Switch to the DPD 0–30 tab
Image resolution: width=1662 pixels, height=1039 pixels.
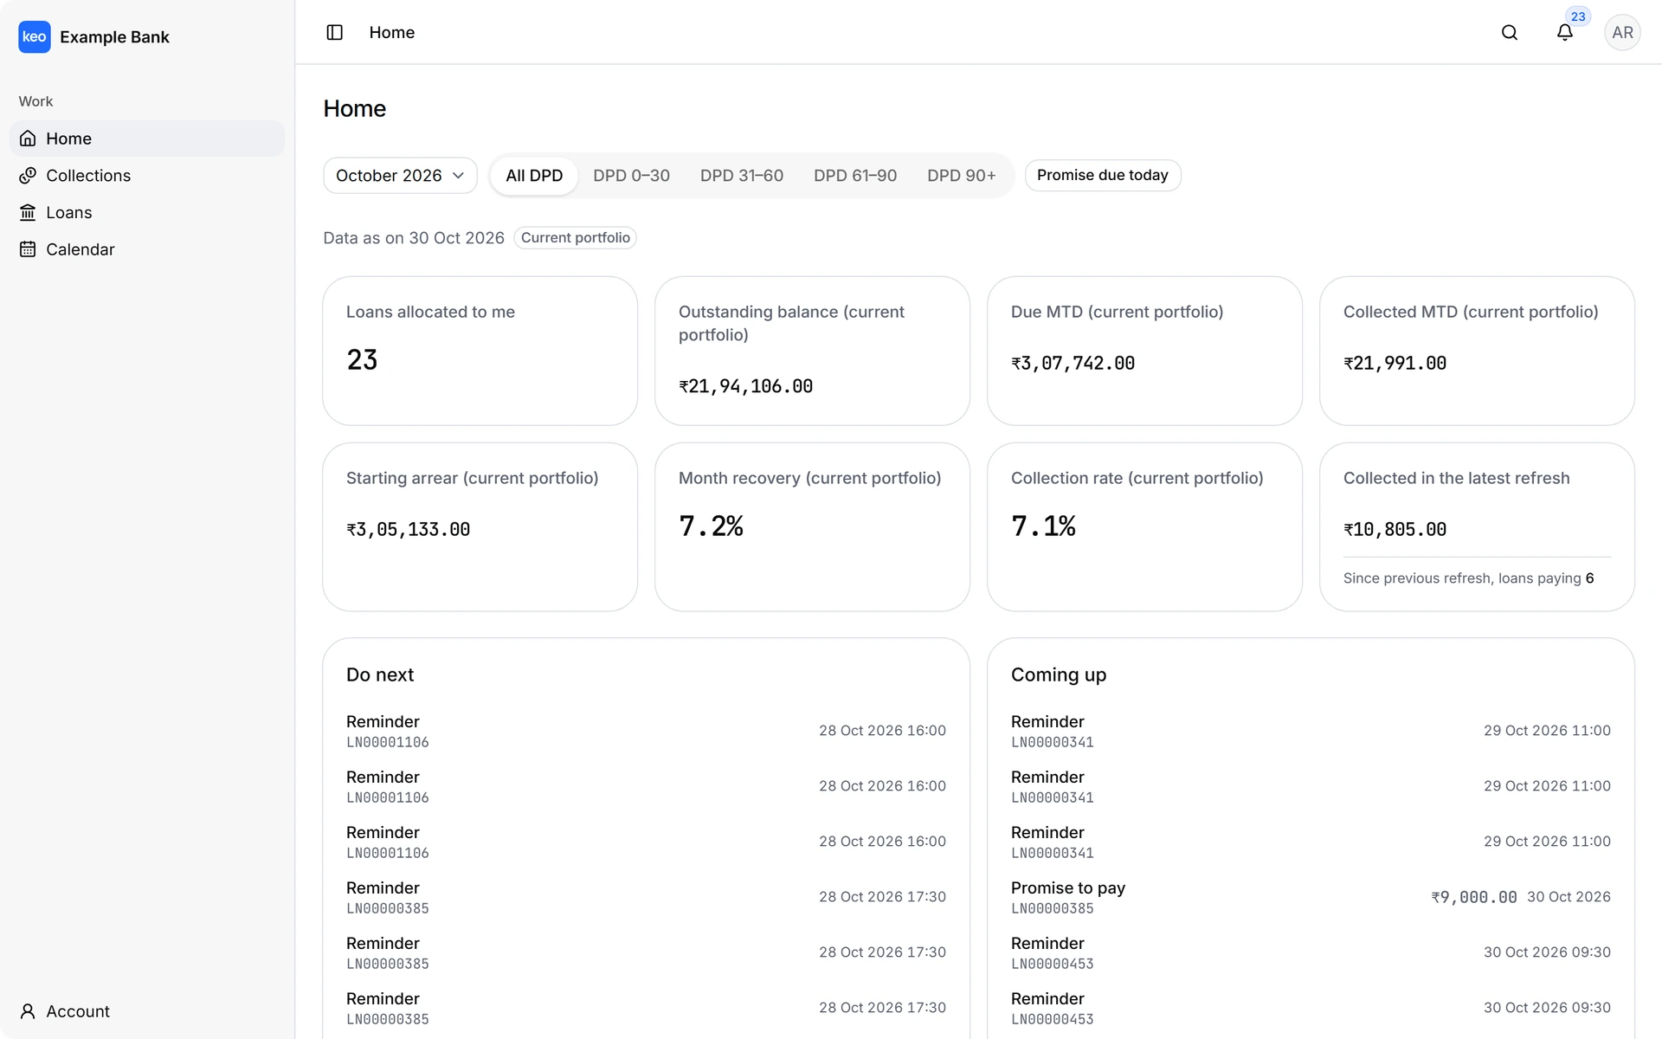[x=631, y=176]
